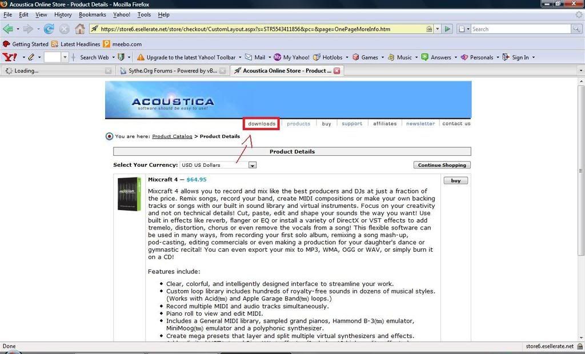This screenshot has height=354, width=585.
Task: Open the downloads navigation link
Action: (x=262, y=123)
